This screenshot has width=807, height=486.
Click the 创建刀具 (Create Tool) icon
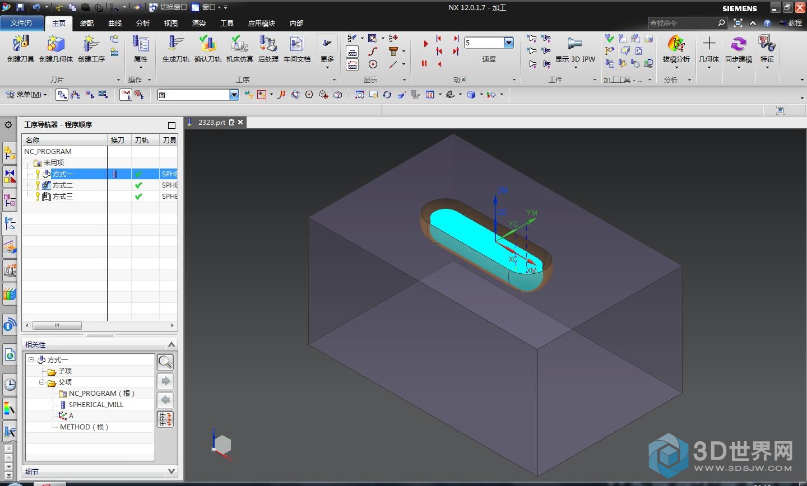click(x=21, y=44)
